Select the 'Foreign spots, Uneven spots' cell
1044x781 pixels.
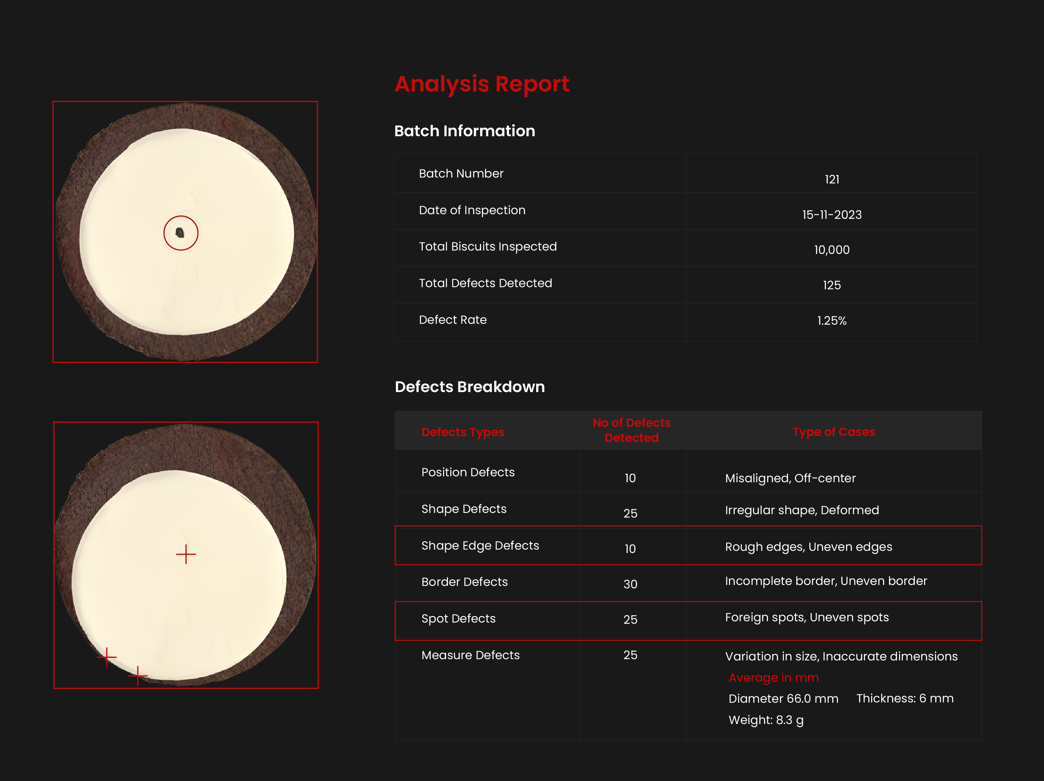(807, 617)
